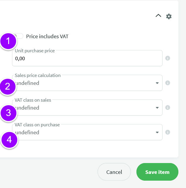Click the purple step 4 badge
Image resolution: width=186 pixels, height=188 pixels.
click(x=9, y=140)
